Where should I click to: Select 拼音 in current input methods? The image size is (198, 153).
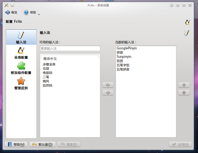coord(146,52)
